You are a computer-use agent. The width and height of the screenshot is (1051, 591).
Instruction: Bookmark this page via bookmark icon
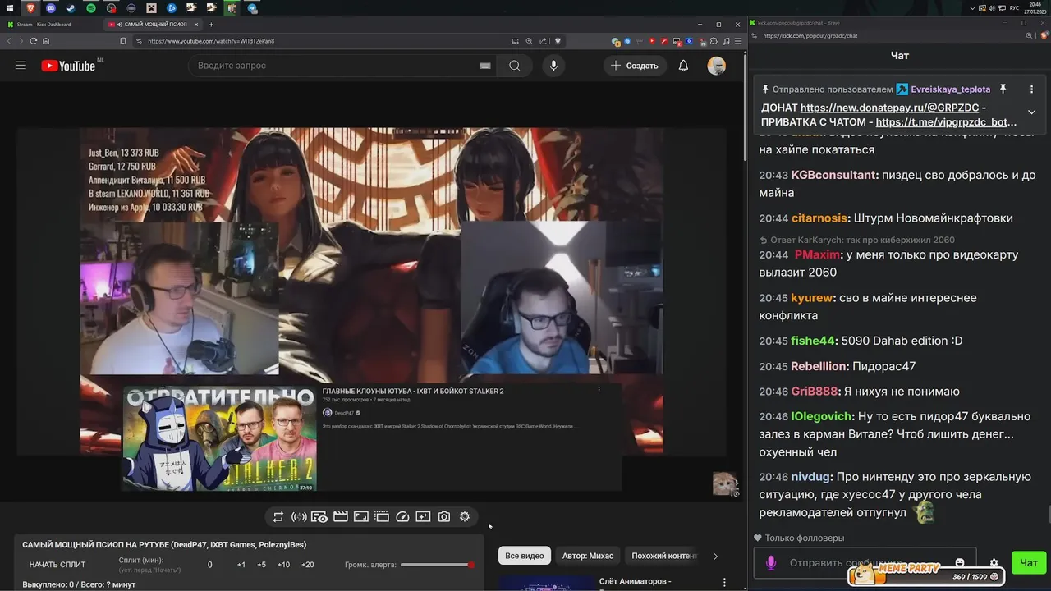(123, 41)
